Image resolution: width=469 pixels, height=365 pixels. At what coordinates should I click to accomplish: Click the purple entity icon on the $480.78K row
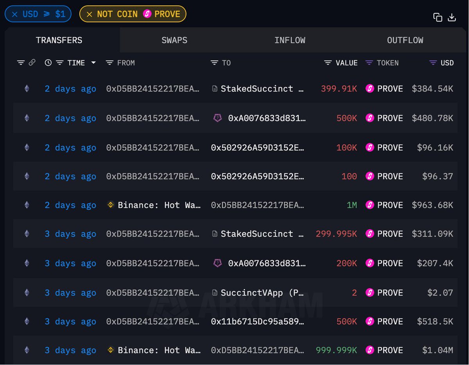(218, 118)
